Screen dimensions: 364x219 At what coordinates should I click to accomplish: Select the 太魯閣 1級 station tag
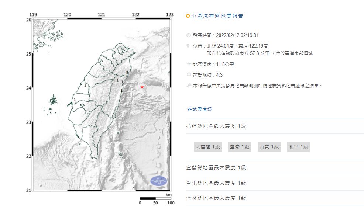coord(207,147)
